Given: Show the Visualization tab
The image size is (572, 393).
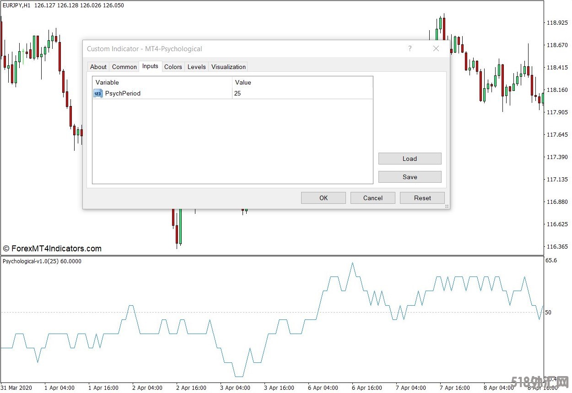Looking at the screenshot, I should tap(228, 67).
